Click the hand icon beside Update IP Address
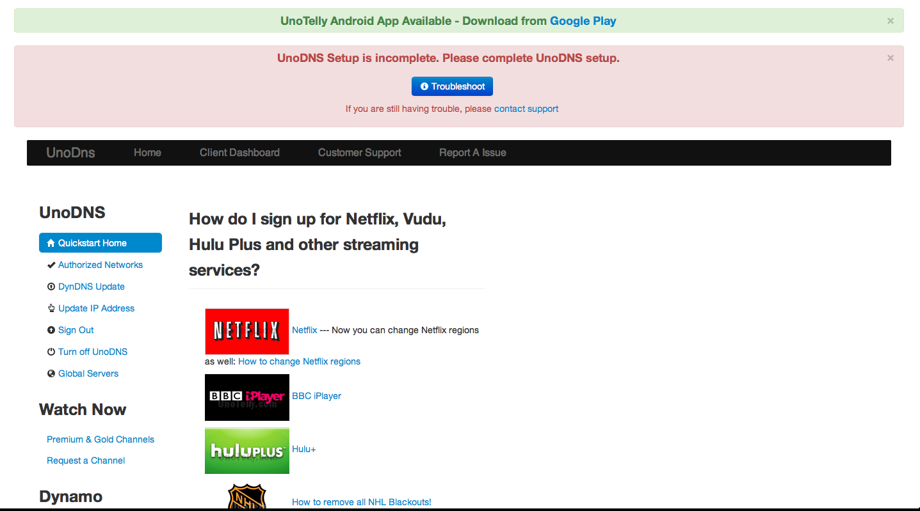The height and width of the screenshot is (511, 920). pos(51,308)
